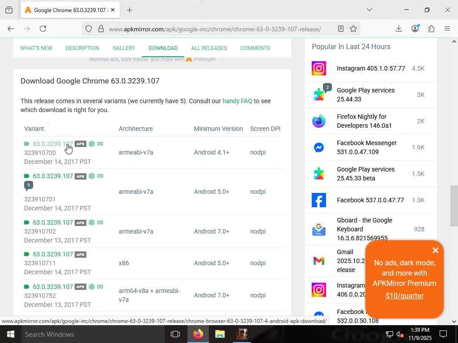This screenshot has width=458, height=343.
Task: Open File Explorer from taskbar
Action: tap(220, 334)
